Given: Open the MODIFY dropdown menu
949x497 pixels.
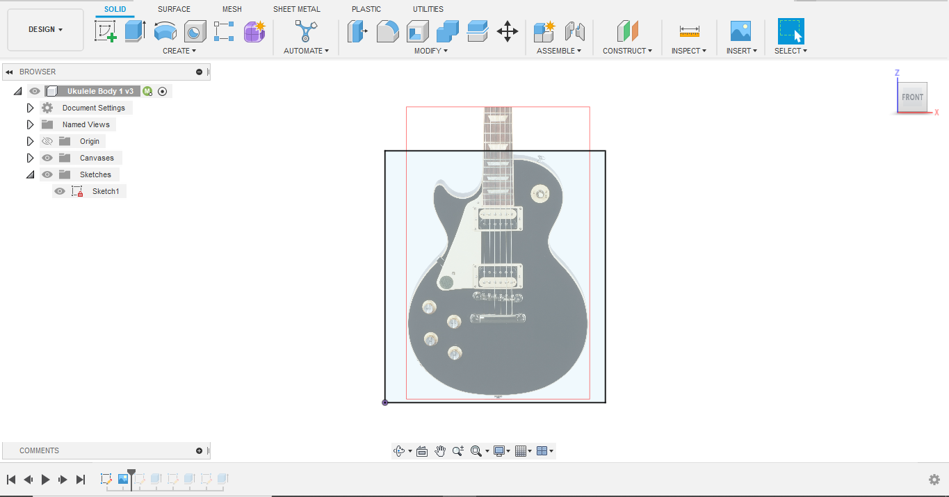Looking at the screenshot, I should 431,51.
